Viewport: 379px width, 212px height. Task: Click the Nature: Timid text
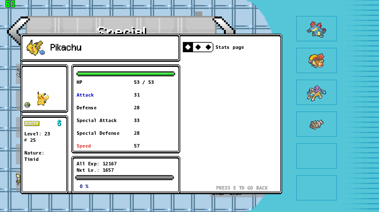[34, 156]
